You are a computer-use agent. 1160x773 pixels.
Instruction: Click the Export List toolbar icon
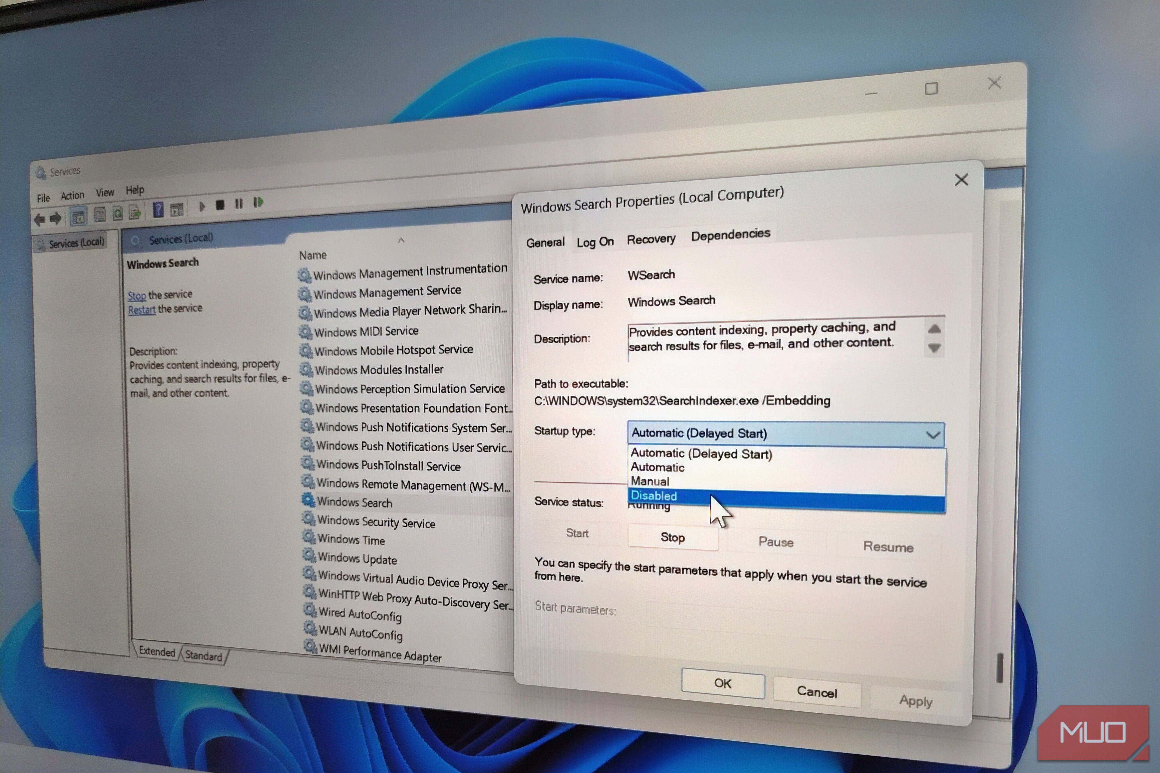[135, 212]
